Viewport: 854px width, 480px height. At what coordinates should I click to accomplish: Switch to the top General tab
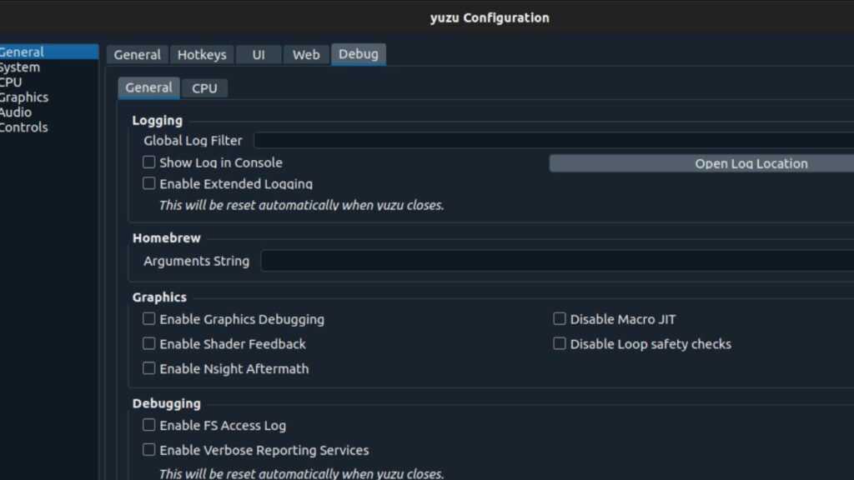pyautogui.click(x=138, y=54)
